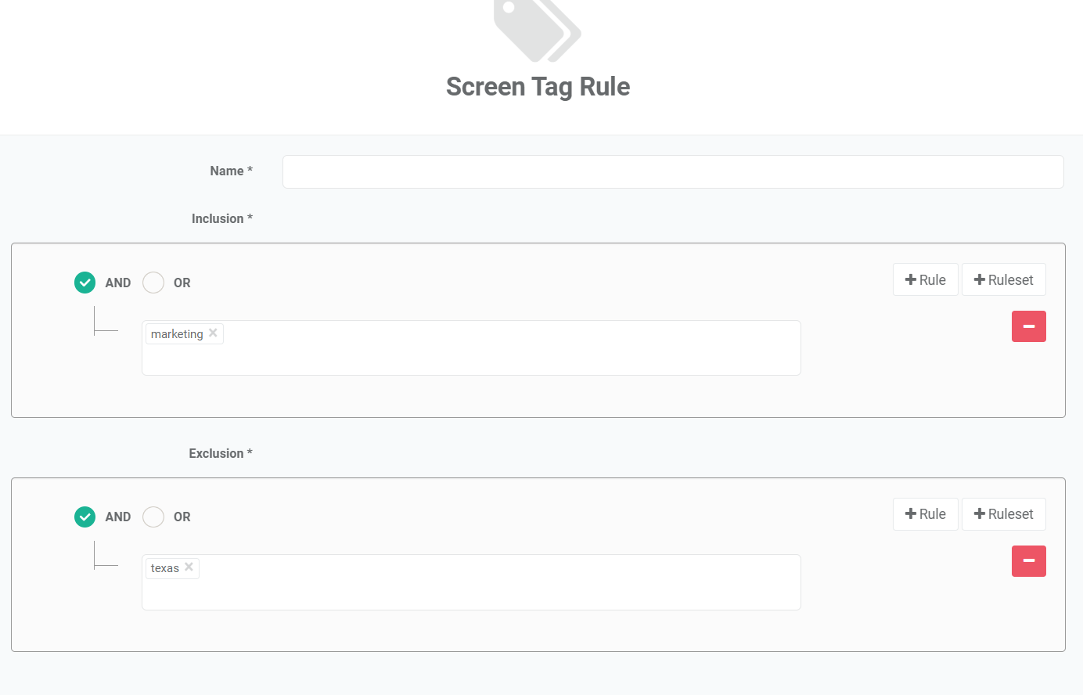
Task: Select the texas tag chip
Action: pos(164,567)
